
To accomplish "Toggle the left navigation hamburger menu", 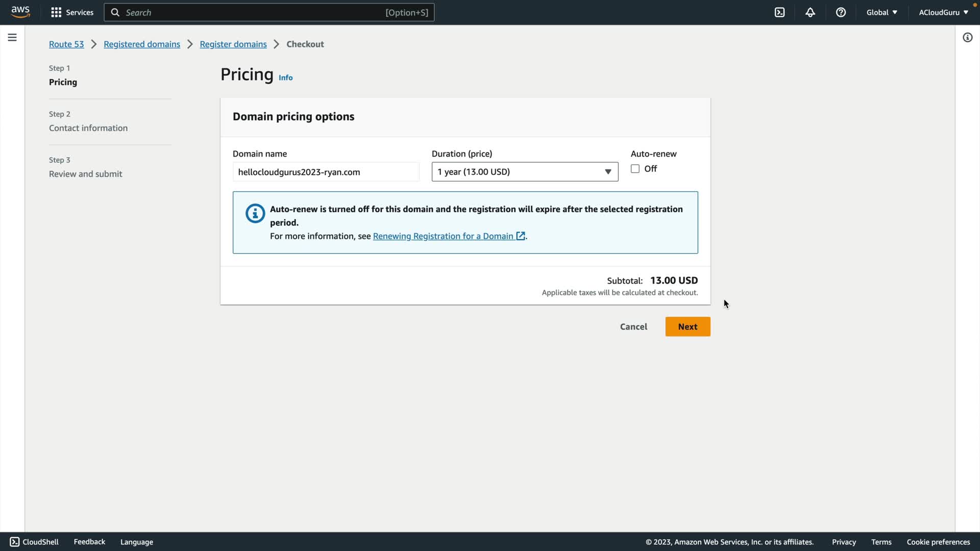I will tap(12, 37).
